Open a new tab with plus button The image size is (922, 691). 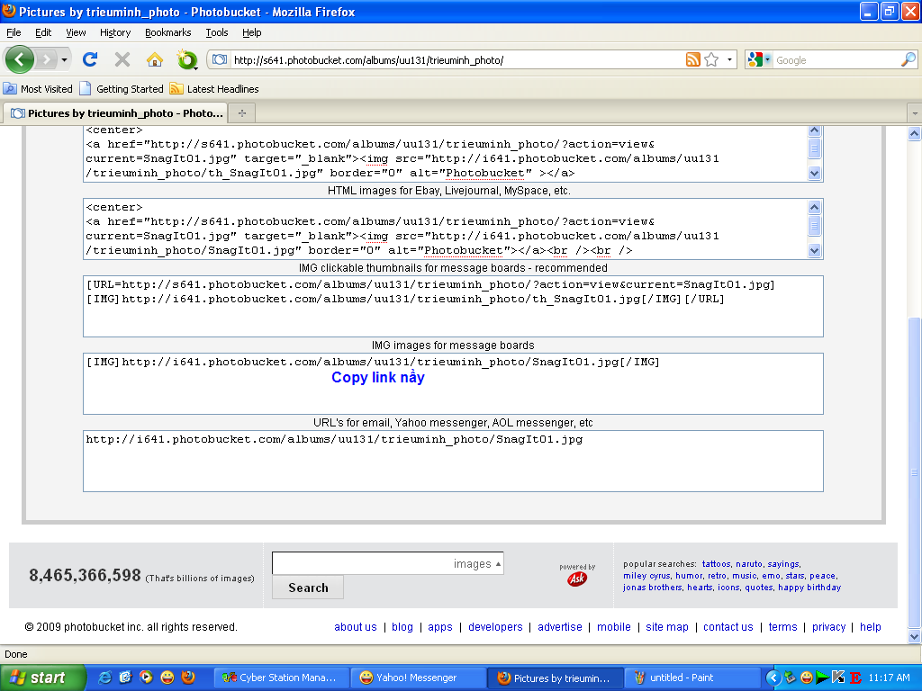coord(241,112)
